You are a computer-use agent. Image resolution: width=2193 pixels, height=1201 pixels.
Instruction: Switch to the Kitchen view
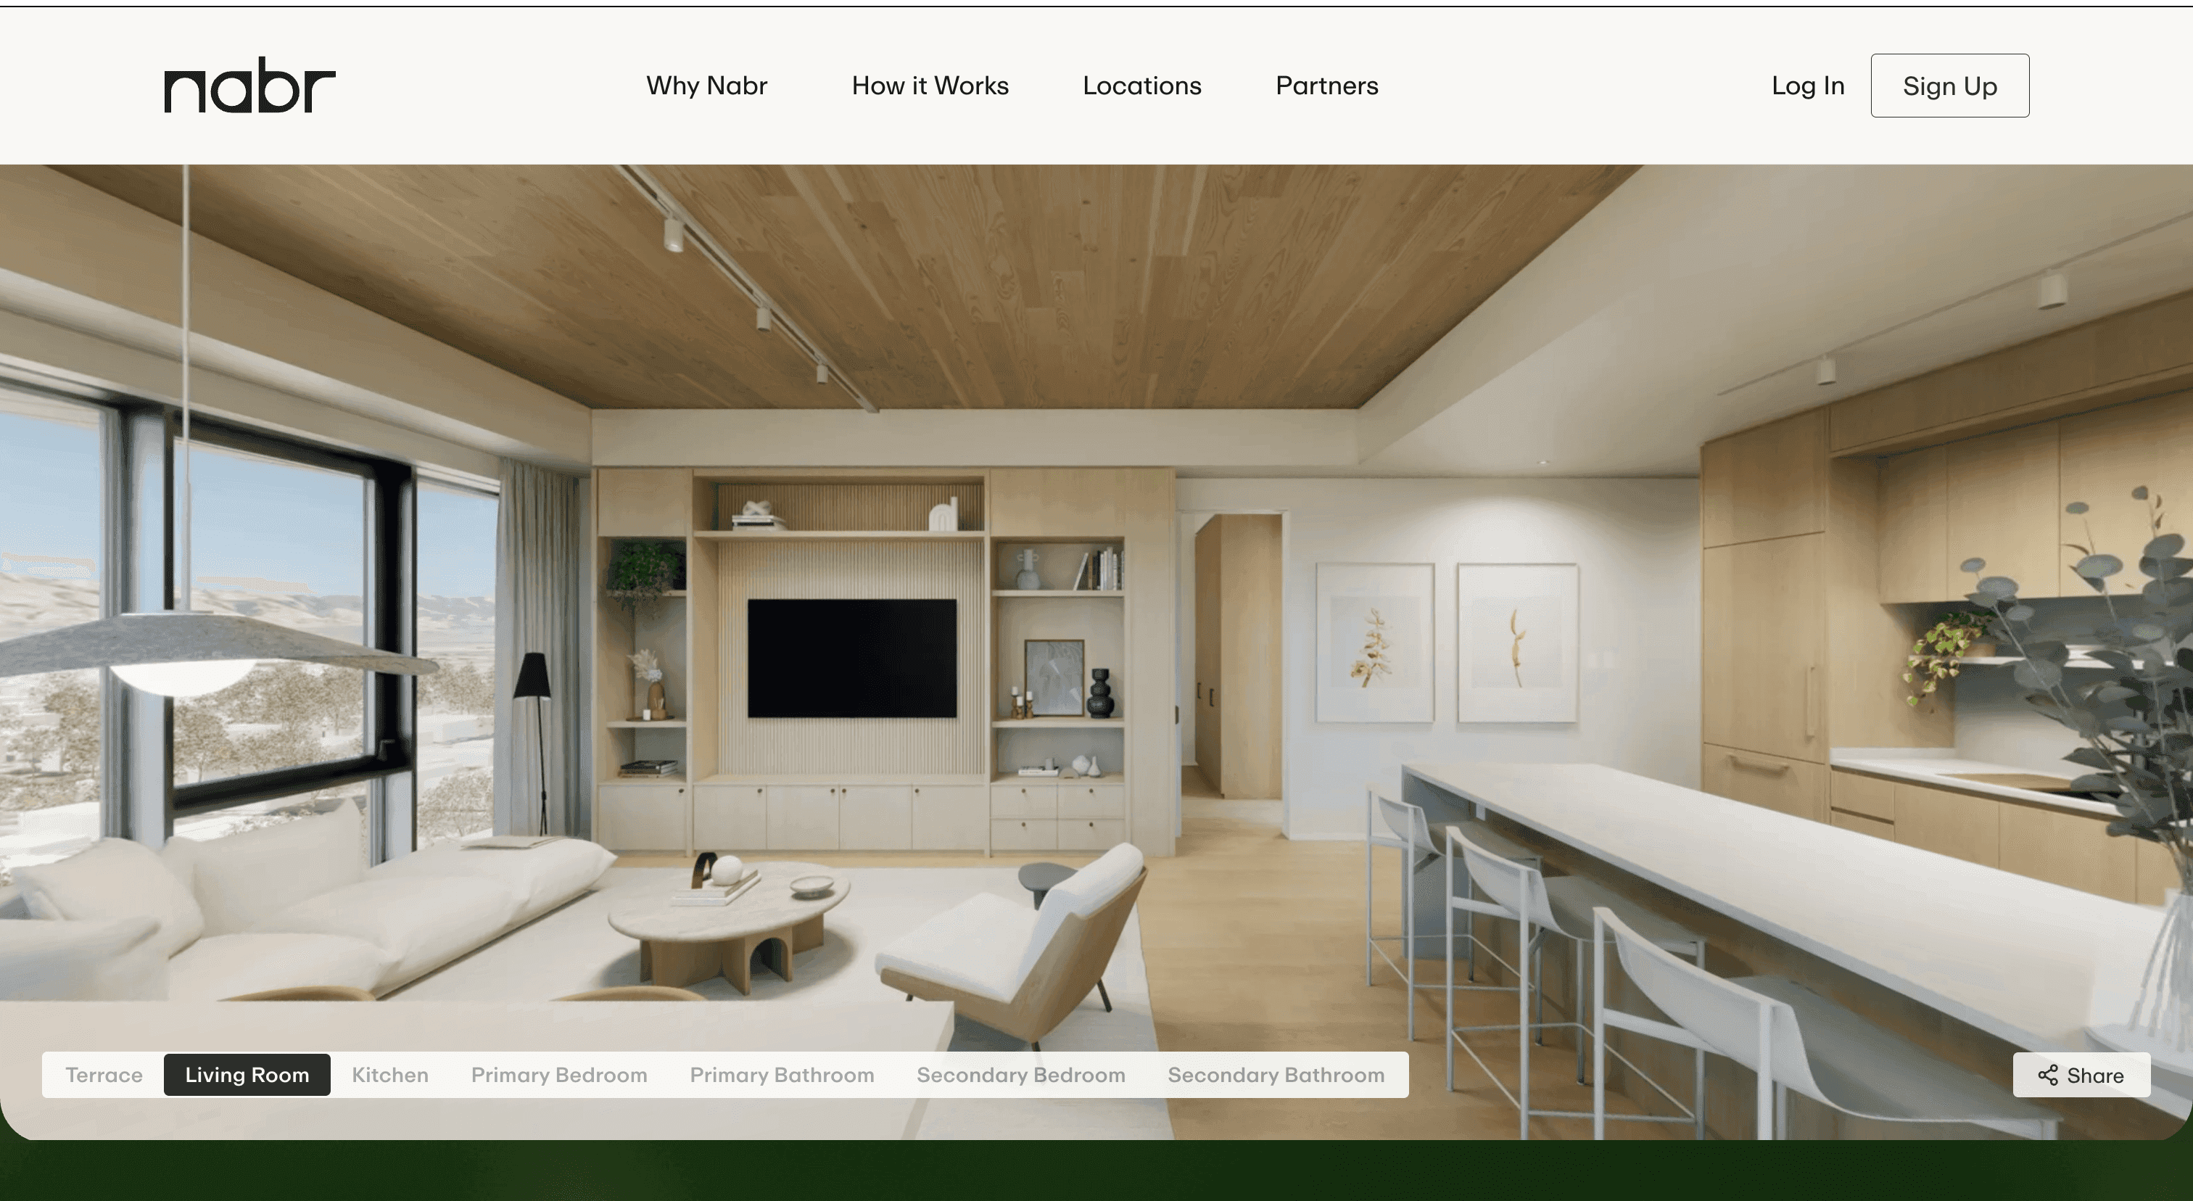(389, 1074)
